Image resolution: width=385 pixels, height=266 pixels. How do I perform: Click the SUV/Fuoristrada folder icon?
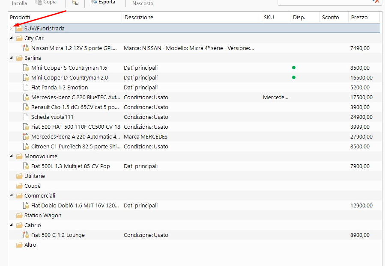(x=19, y=29)
